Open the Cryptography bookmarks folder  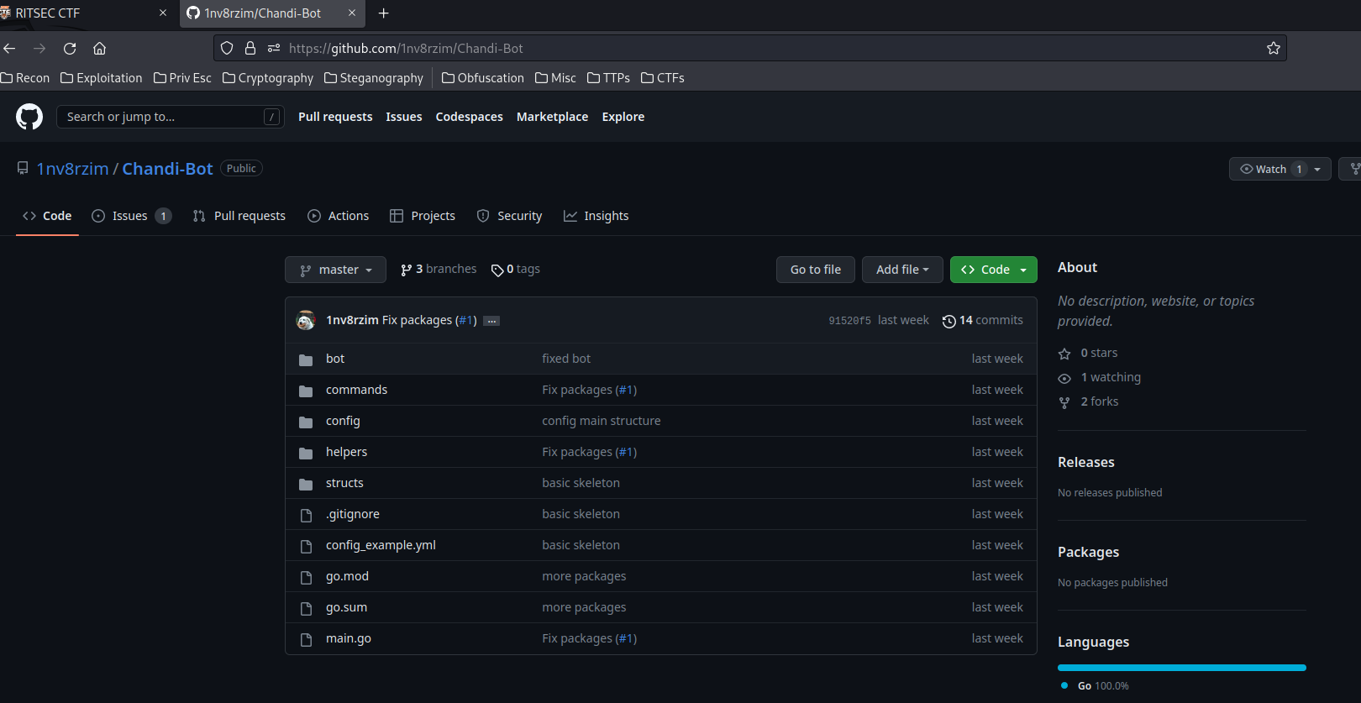[268, 78]
